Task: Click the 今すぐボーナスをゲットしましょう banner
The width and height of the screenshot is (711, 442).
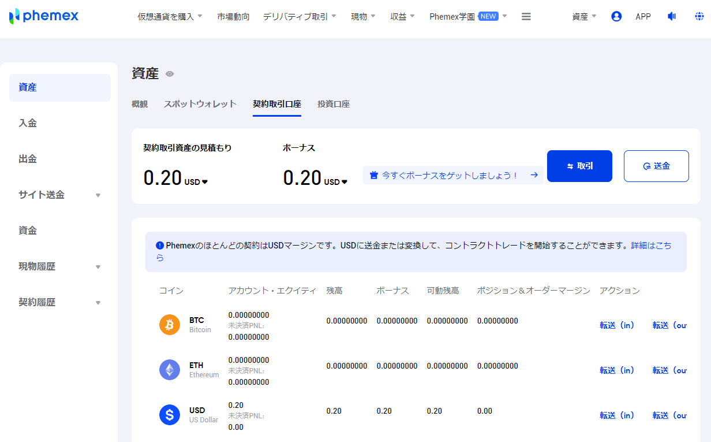Action: point(453,175)
